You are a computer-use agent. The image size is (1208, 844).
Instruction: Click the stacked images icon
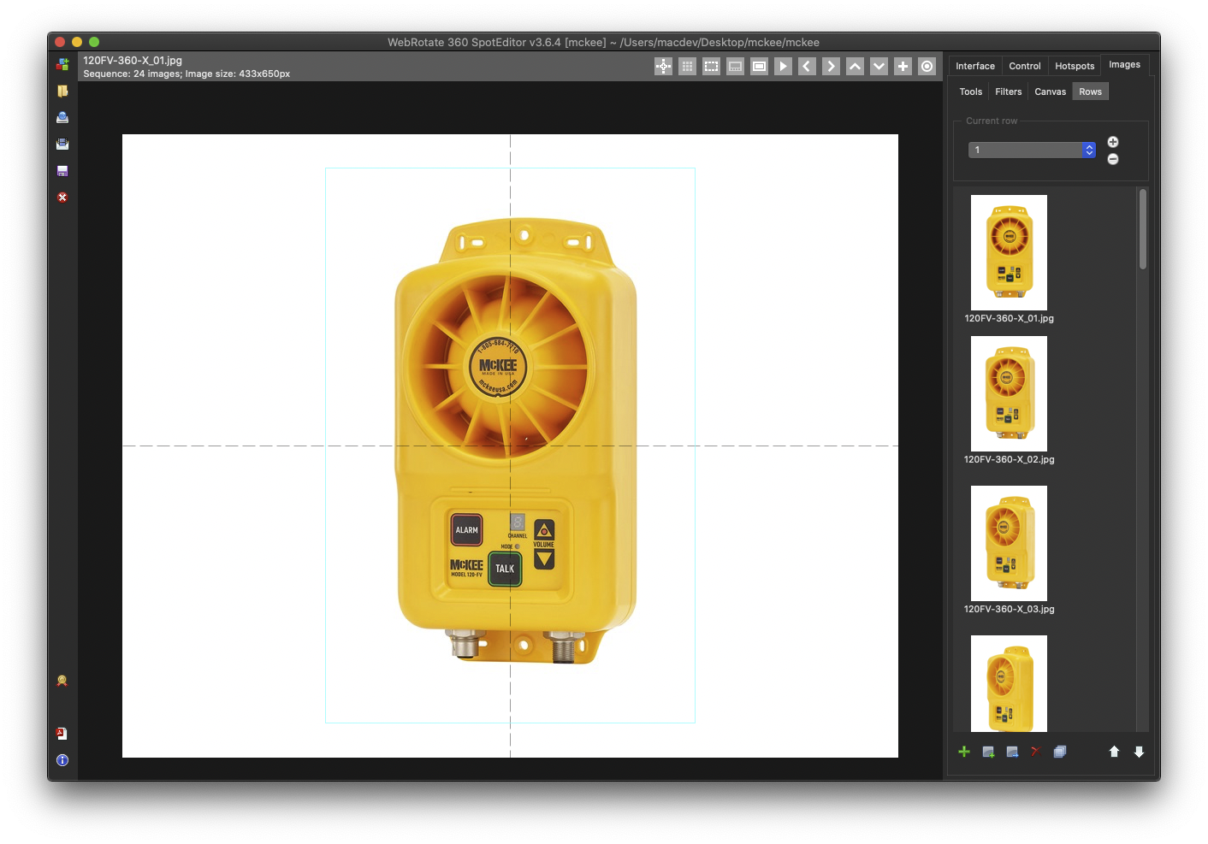pos(1060,752)
